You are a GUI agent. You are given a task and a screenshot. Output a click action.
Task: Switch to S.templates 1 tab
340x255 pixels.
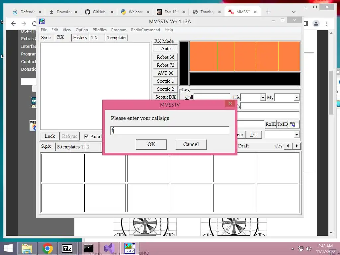[70, 147]
